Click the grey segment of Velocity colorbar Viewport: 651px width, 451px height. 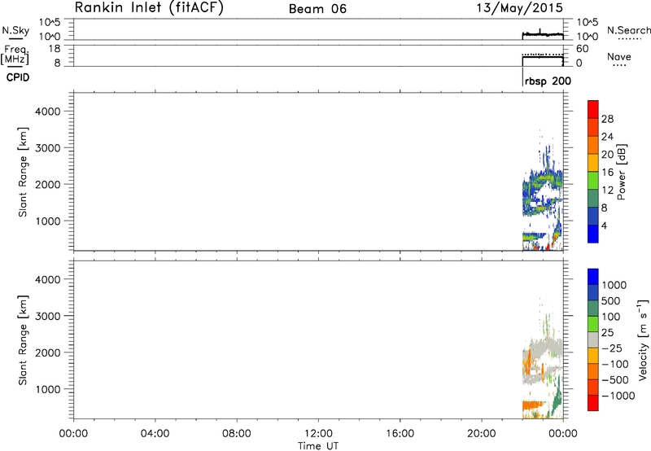[x=593, y=339]
